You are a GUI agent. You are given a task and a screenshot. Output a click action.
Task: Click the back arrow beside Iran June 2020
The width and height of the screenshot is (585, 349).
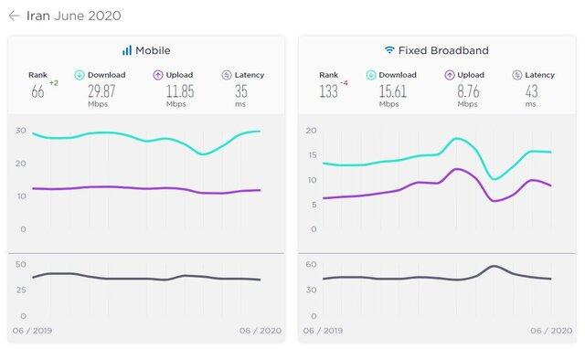[14, 16]
